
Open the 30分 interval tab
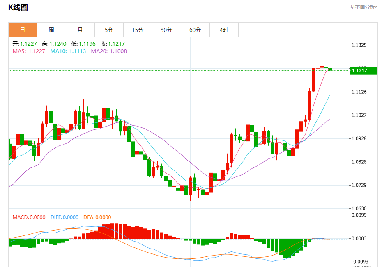click(166, 30)
